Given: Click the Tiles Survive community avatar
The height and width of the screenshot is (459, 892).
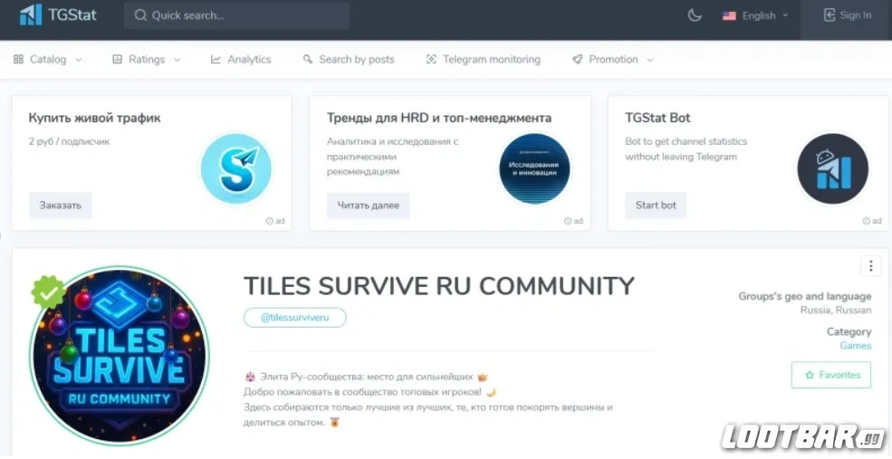Looking at the screenshot, I should [x=120, y=356].
